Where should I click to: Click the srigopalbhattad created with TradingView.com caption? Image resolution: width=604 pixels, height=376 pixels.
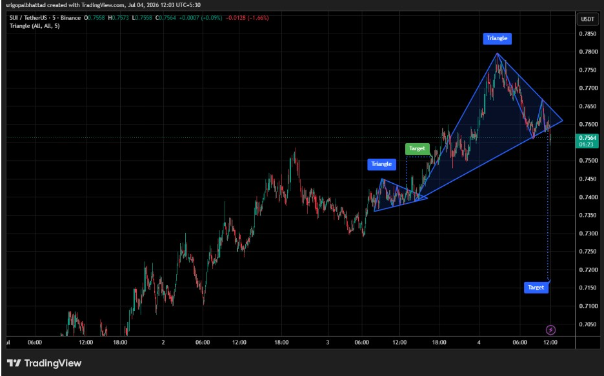[65, 5]
